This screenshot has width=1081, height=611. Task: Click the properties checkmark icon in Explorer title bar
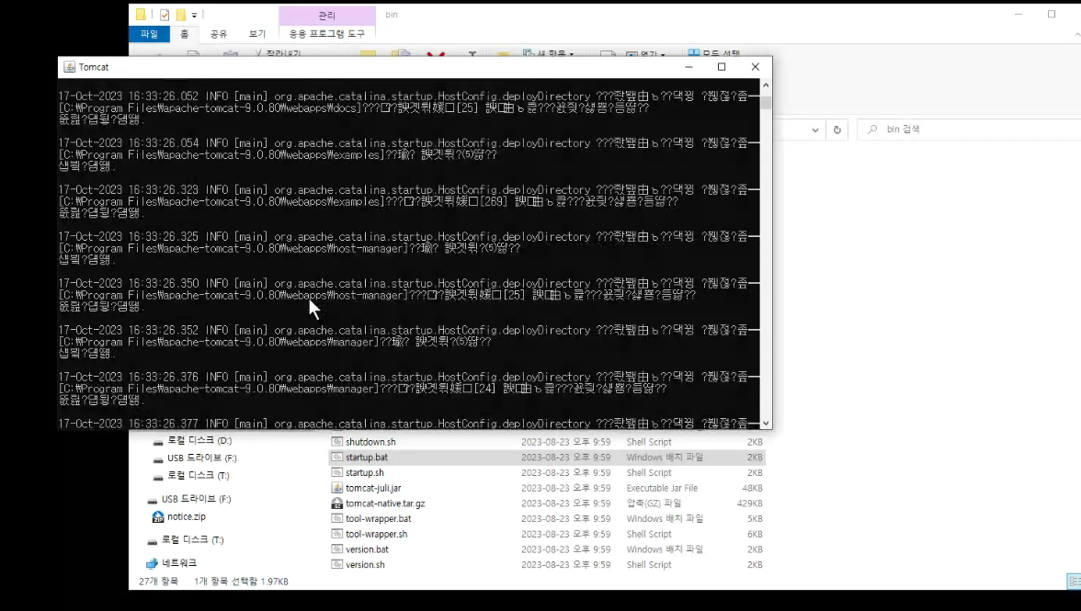(x=164, y=15)
